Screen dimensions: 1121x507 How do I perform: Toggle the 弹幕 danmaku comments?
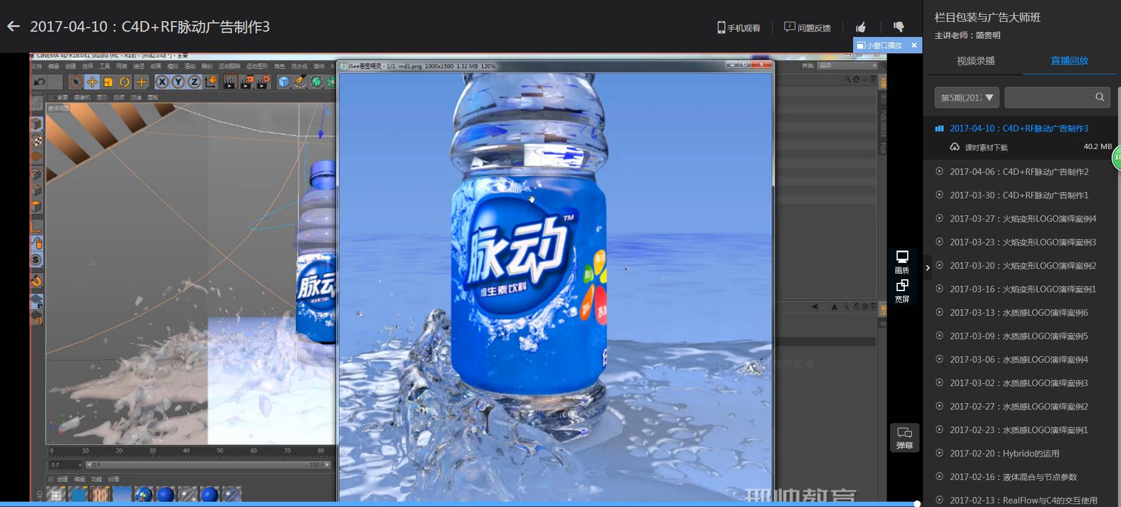coord(904,438)
